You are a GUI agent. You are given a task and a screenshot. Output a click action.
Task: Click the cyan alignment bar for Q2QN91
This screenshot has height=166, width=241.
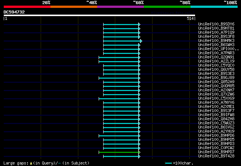coord(119,58)
